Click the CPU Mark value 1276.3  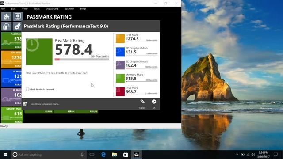[132, 39]
